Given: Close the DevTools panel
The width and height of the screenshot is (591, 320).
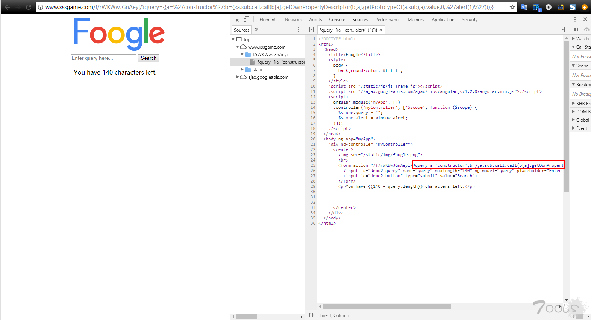Looking at the screenshot, I should click(x=585, y=19).
